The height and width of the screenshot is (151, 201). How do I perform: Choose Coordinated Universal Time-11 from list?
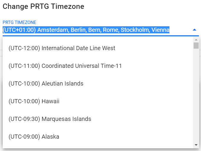coord(65,66)
